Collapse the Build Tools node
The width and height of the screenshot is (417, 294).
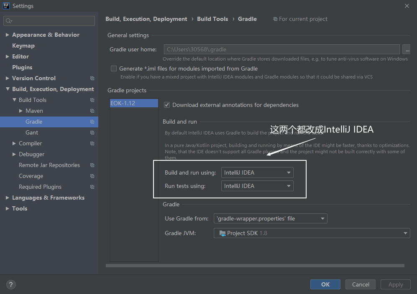point(14,100)
